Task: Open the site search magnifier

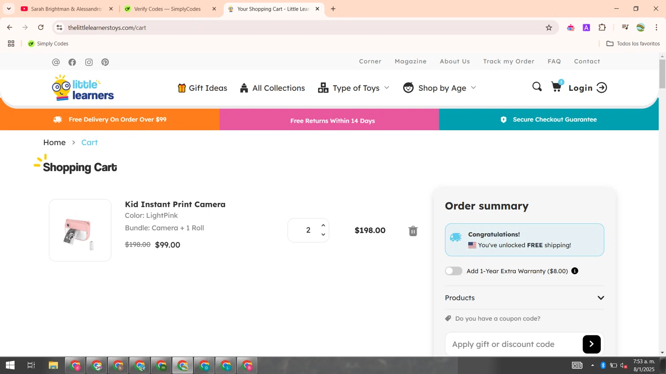Action: pos(537,87)
